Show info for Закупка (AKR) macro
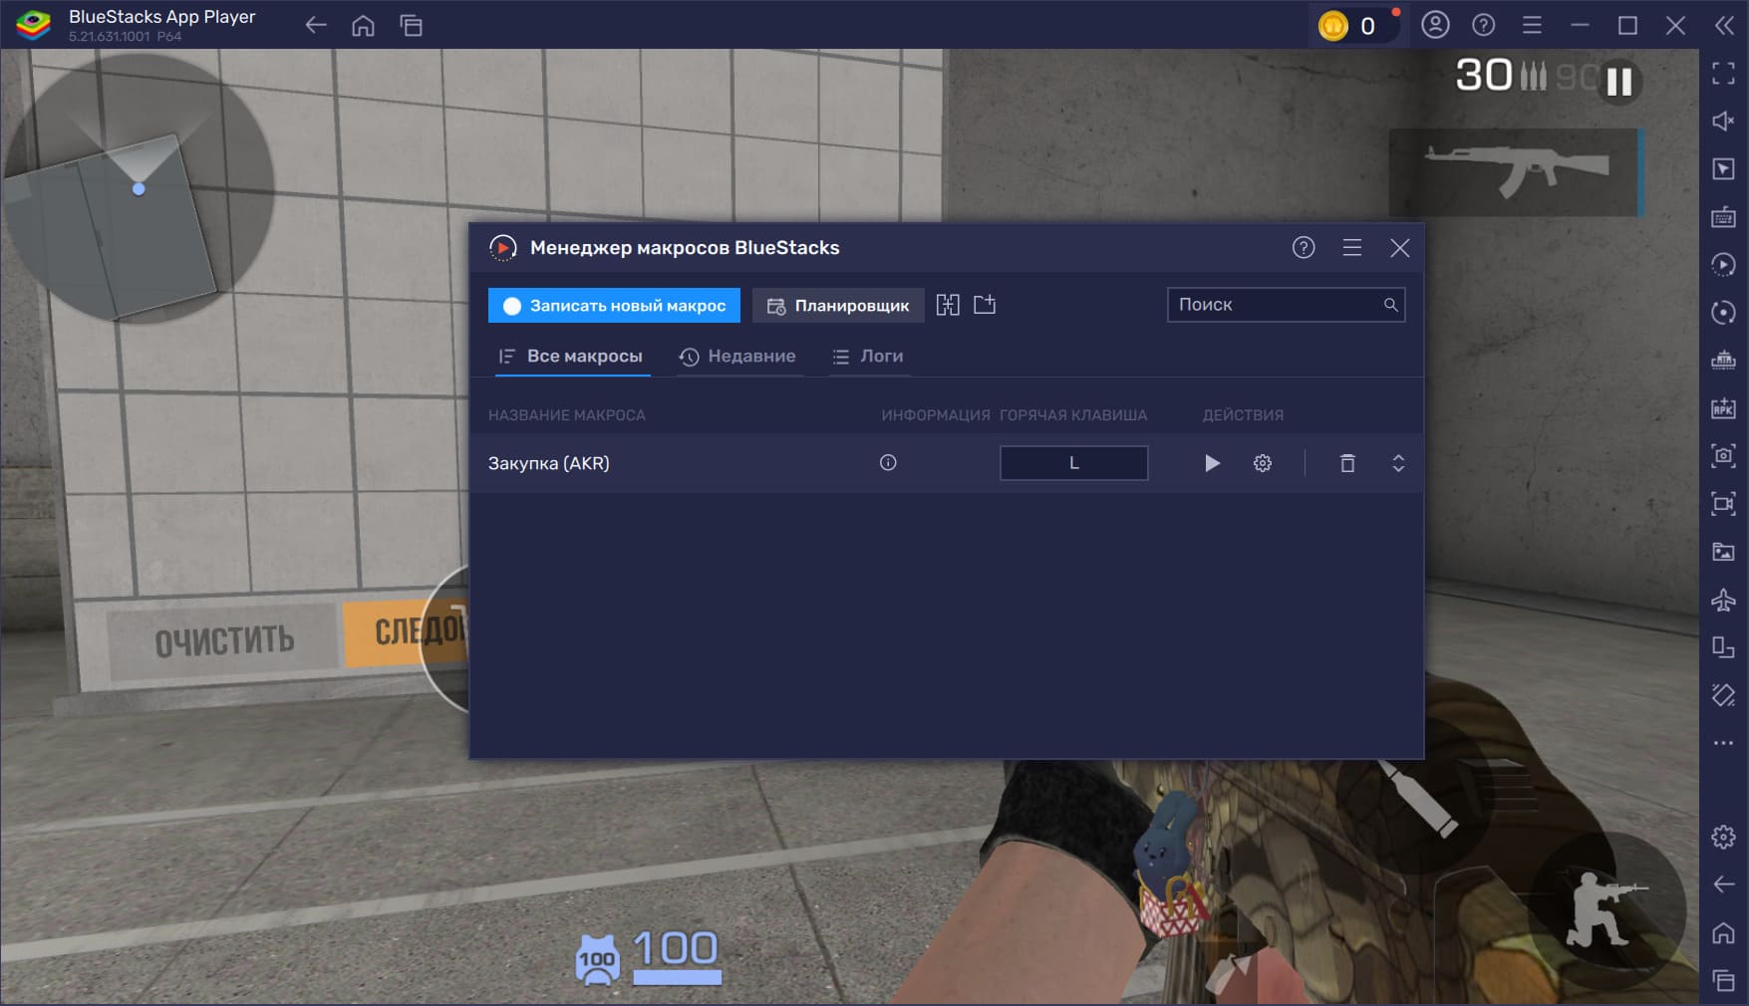 point(888,462)
